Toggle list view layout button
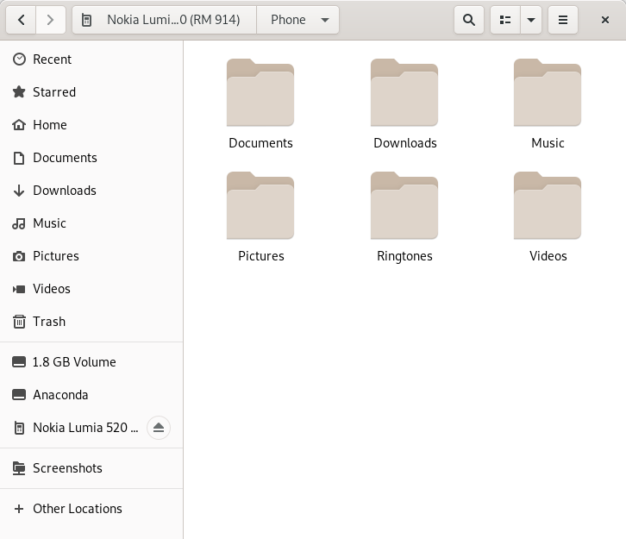 (x=505, y=20)
